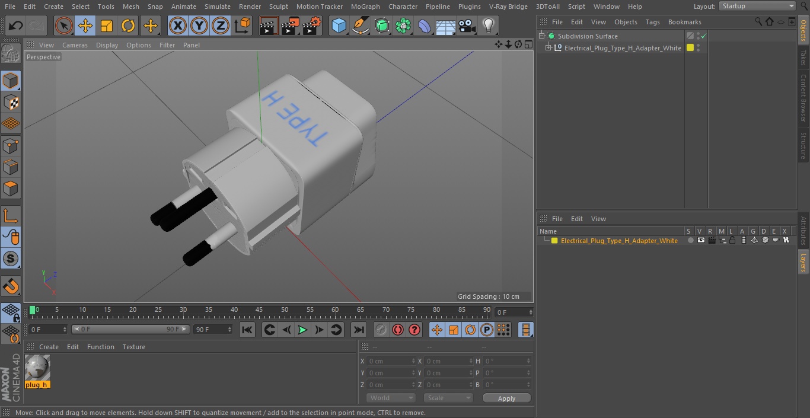Screen dimensions: 810x418
Task: Open the Objects side tab
Action: click(x=803, y=30)
